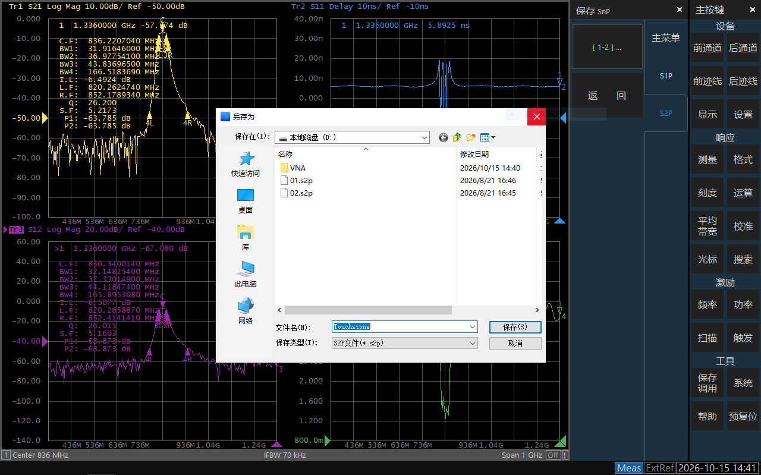The image size is (761, 475).
Task: Click scrollbar right arrow in file list
Action: (x=537, y=310)
